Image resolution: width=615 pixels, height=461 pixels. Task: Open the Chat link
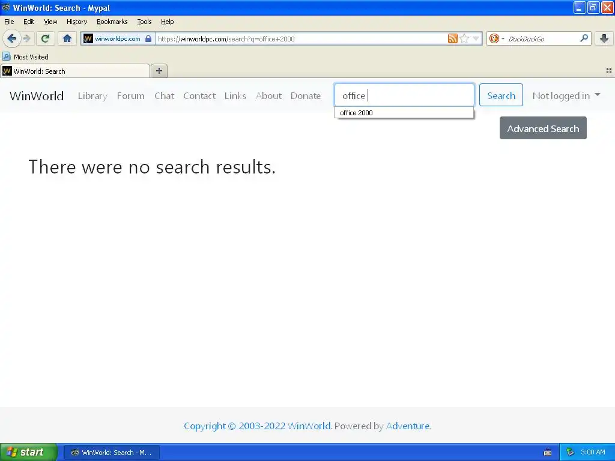[164, 95]
